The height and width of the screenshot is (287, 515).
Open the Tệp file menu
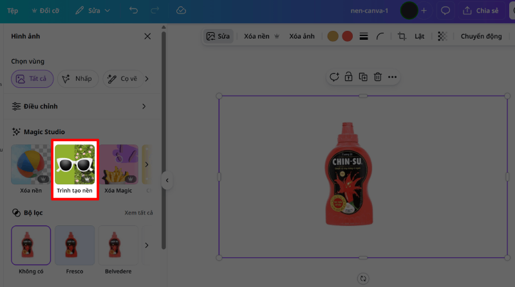[12, 11]
